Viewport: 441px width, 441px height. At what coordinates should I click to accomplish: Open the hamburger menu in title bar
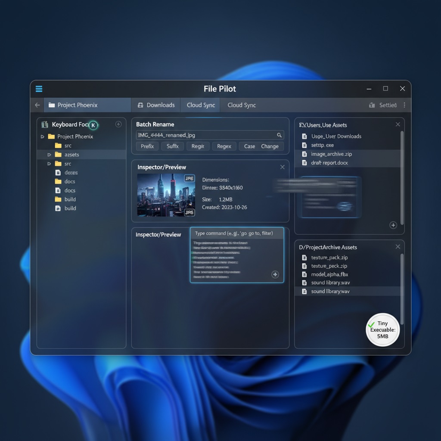(39, 89)
